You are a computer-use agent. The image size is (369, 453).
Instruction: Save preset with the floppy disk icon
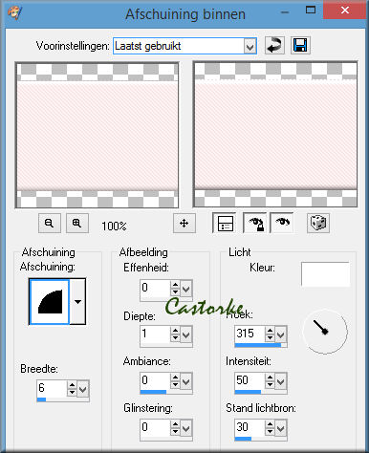[300, 45]
